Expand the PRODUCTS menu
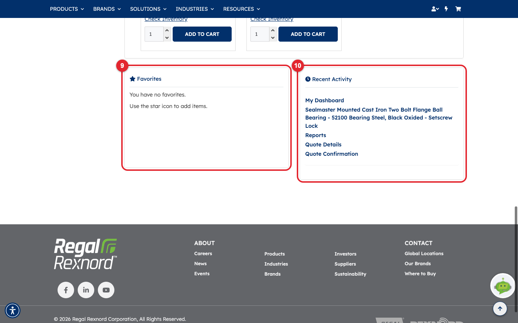This screenshot has width=518, height=323. coord(67,9)
